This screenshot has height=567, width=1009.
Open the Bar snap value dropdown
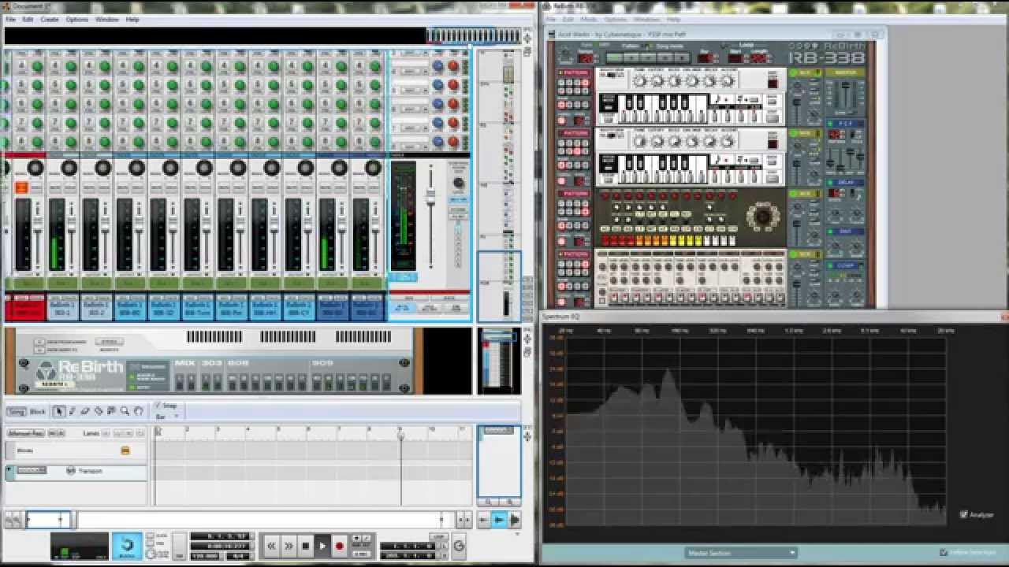(x=166, y=417)
